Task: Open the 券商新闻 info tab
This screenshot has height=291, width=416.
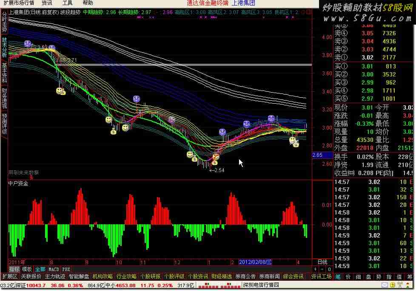Action: [x=269, y=277]
